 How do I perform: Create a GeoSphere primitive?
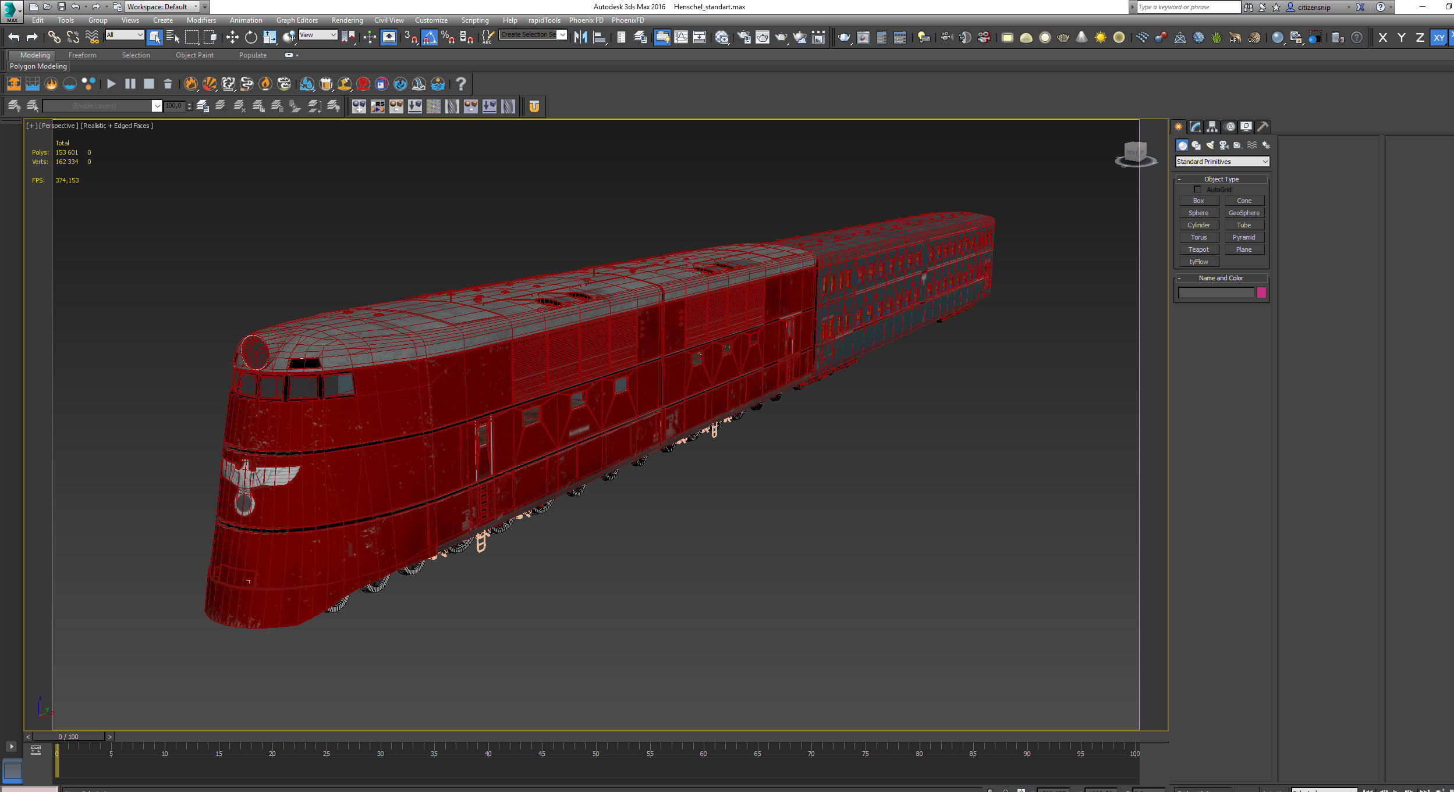coord(1244,213)
